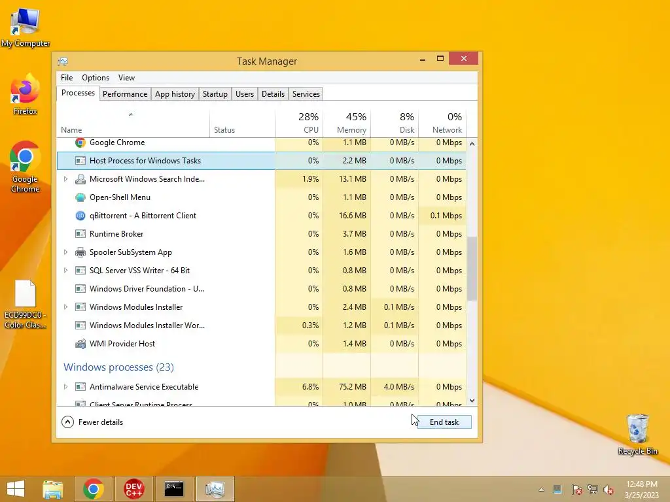This screenshot has width=670, height=502.
Task: Sort by the CPU column header
Action: pyautogui.click(x=299, y=124)
